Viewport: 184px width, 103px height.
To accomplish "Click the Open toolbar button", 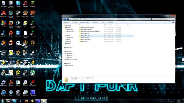I will (75, 22).
